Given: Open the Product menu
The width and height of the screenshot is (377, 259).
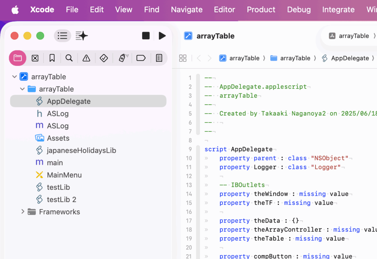Looking at the screenshot, I should (261, 10).
